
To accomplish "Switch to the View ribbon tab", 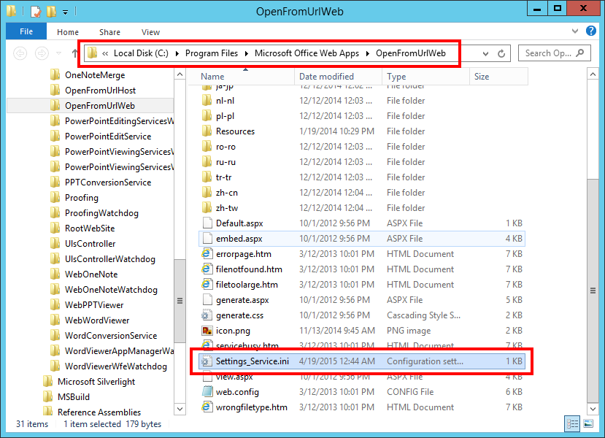I will (150, 32).
